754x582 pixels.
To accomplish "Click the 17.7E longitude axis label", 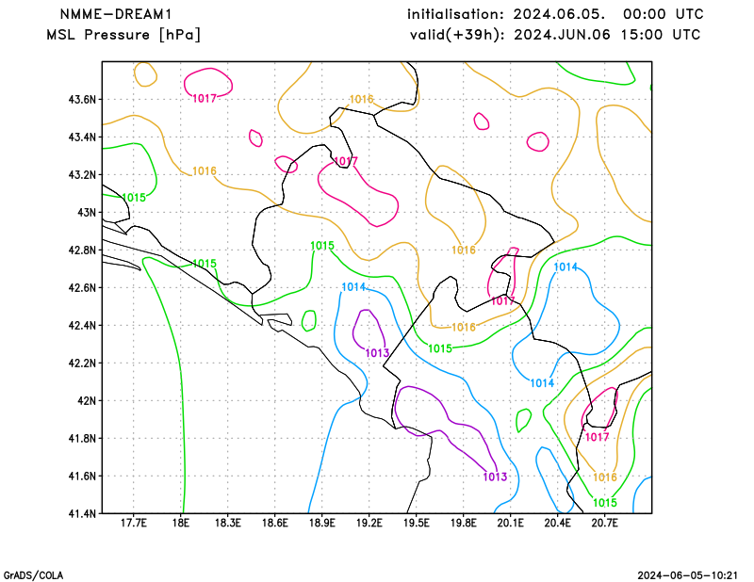I will (133, 523).
